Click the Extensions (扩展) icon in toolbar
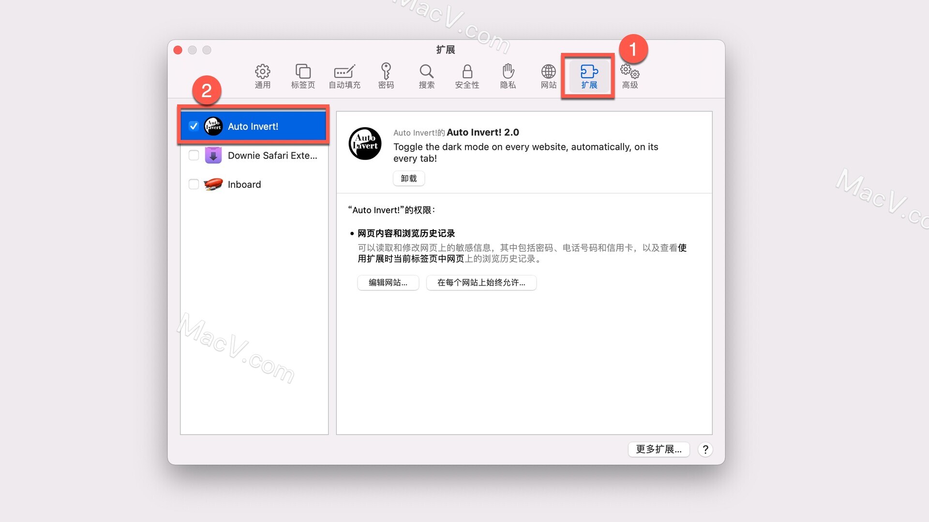This screenshot has width=929, height=522. 589,76
